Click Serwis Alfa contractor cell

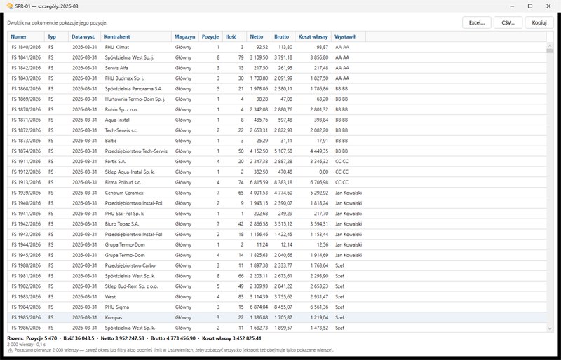click(116, 67)
